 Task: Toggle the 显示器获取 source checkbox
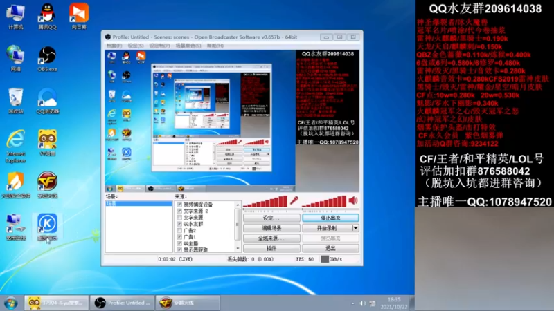(179, 249)
